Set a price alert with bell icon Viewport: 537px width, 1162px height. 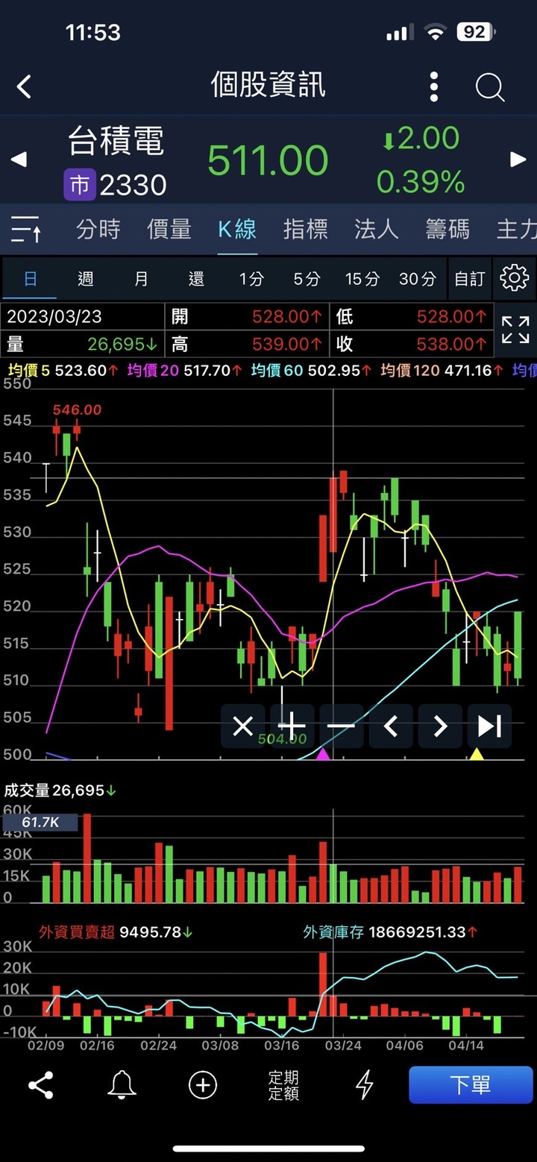click(x=122, y=1085)
